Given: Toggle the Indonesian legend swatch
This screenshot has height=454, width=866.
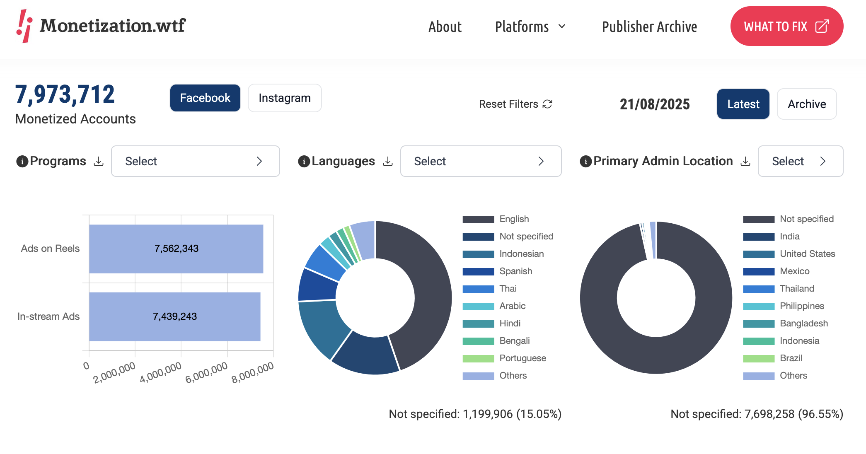Looking at the screenshot, I should pos(478,254).
